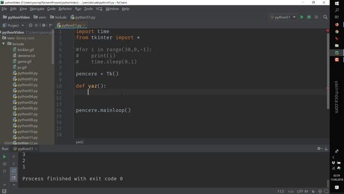Open the Run menu
This screenshot has width=344, height=194.
point(78,9)
